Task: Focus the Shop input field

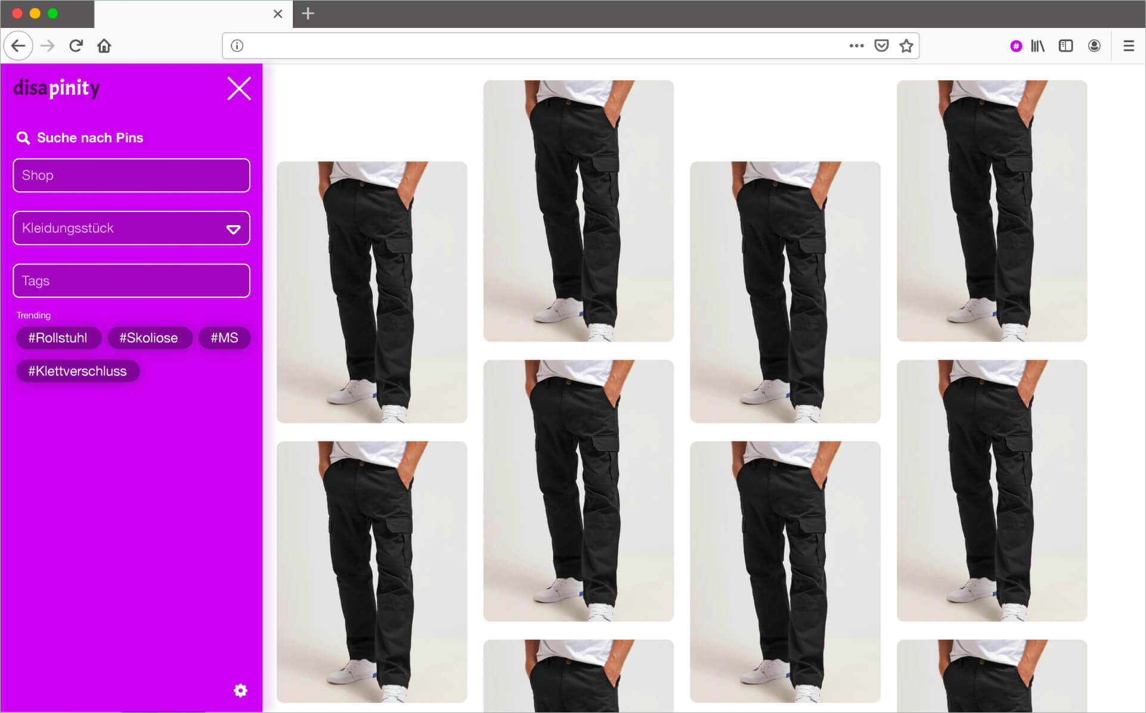Action: click(x=131, y=175)
